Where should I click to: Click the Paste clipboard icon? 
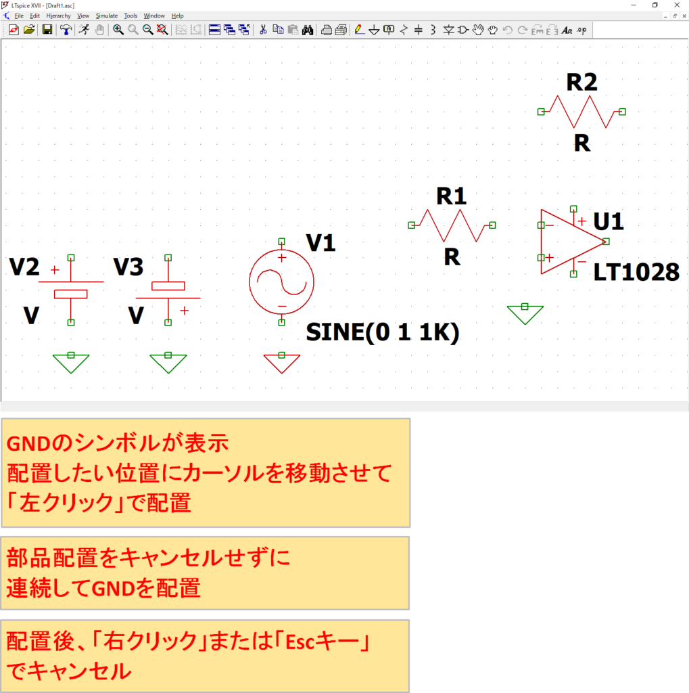tap(292, 30)
